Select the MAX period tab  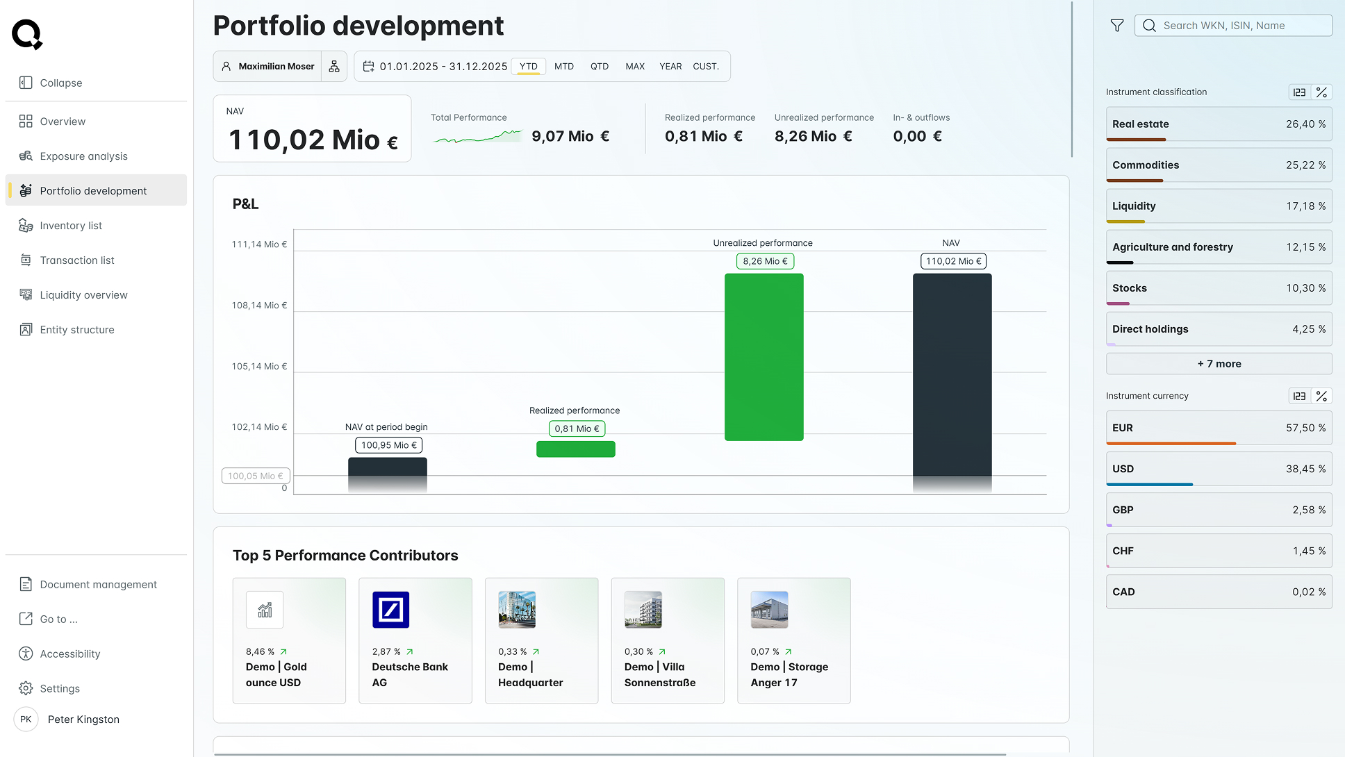coord(634,67)
